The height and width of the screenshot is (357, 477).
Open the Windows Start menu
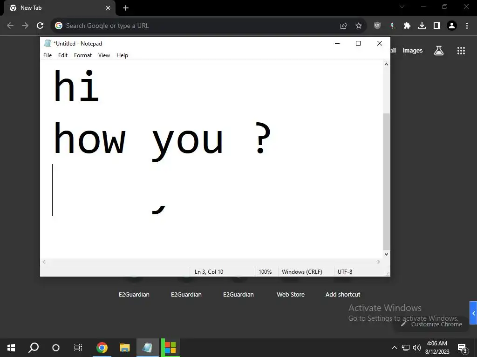click(11, 348)
